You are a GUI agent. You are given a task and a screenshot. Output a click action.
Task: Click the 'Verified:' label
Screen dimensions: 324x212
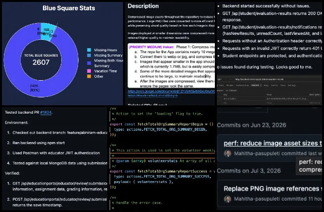tap(12, 173)
